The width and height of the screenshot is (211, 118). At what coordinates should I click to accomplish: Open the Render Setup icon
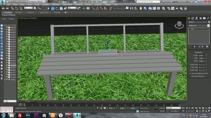(x=168, y=9)
